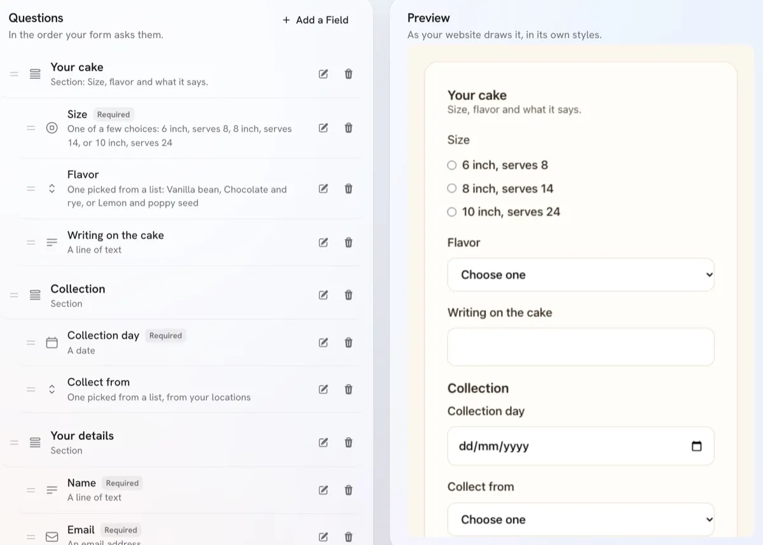The image size is (763, 545).
Task: Open the Flavor dropdown in preview
Action: coord(581,275)
